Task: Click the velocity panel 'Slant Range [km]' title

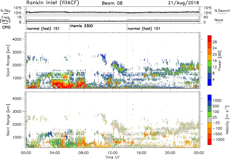Action: click(8, 120)
